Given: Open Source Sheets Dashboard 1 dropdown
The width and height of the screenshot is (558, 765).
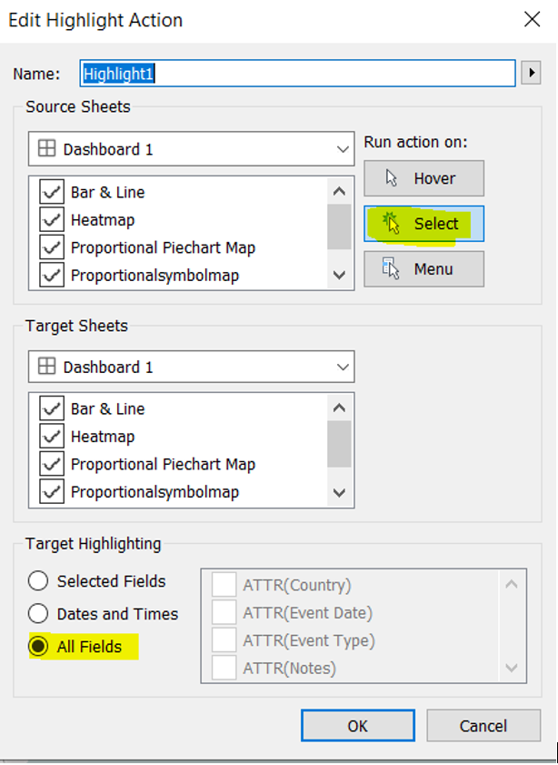Looking at the screenshot, I should pyautogui.click(x=191, y=149).
